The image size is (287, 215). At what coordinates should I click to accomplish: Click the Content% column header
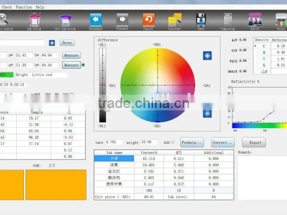pyautogui.click(x=149, y=152)
